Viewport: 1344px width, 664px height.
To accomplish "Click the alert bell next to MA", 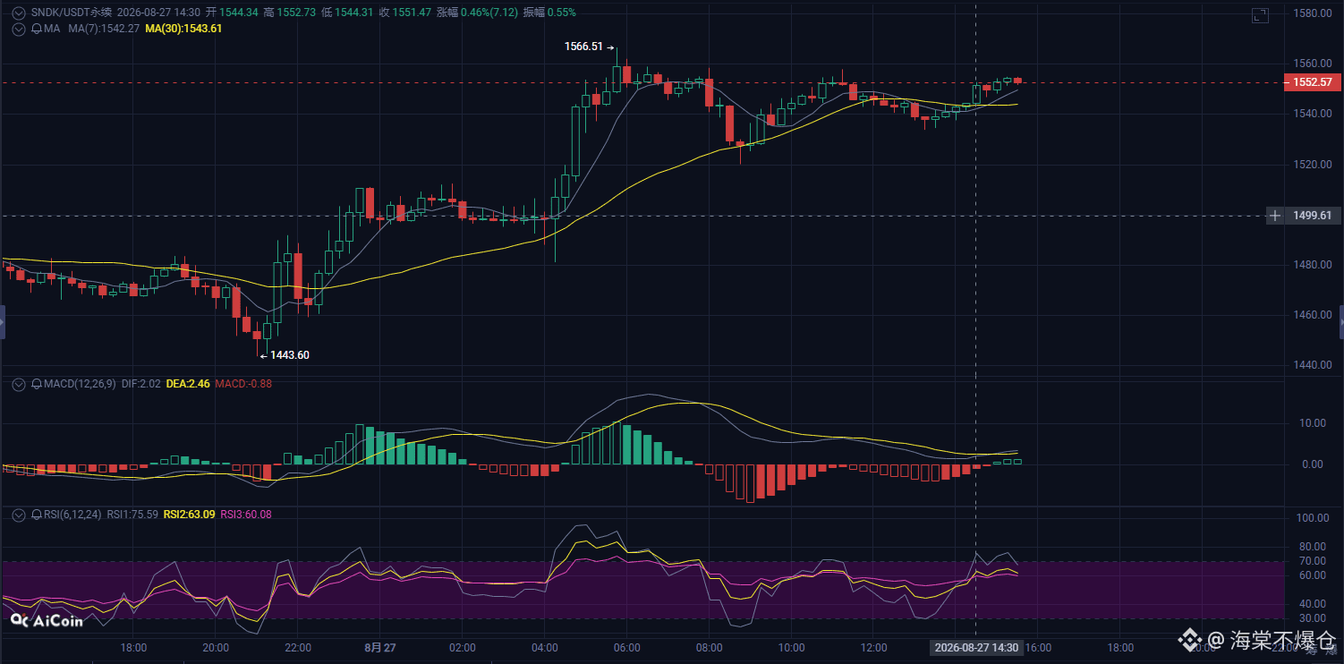I will (x=37, y=29).
